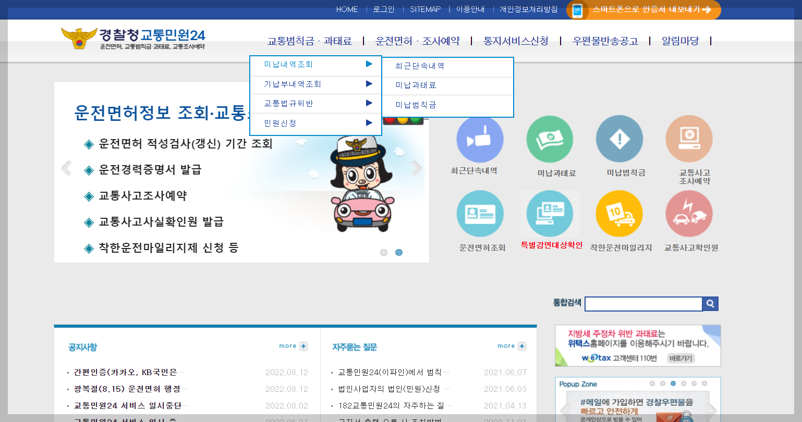Open FAQ 법인사업자의 법인(민원)신청

pos(394,389)
